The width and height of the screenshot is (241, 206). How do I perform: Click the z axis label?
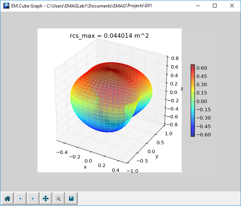coord(182,89)
